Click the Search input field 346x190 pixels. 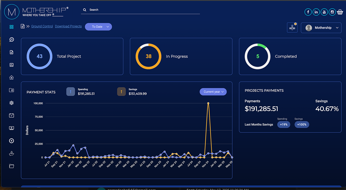point(140,9)
